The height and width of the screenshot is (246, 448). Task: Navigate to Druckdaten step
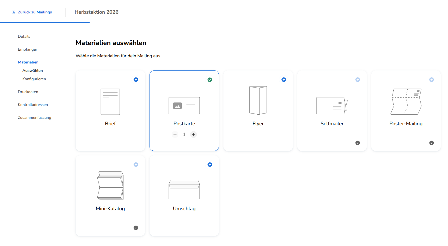(x=28, y=92)
